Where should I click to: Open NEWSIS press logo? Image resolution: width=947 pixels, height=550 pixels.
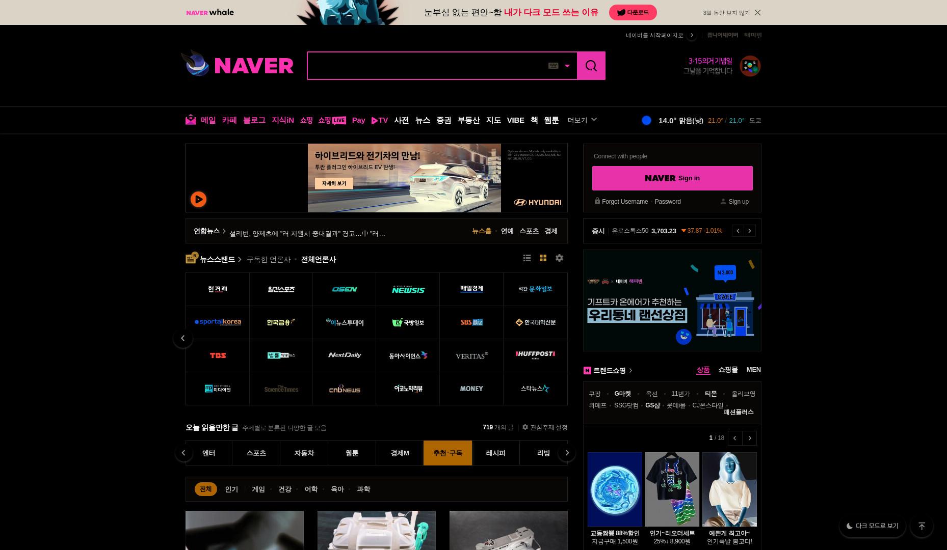[408, 289]
